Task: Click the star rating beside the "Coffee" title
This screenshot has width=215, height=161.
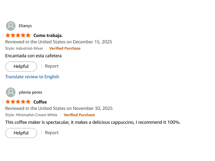Action: pyautogui.click(x=18, y=102)
